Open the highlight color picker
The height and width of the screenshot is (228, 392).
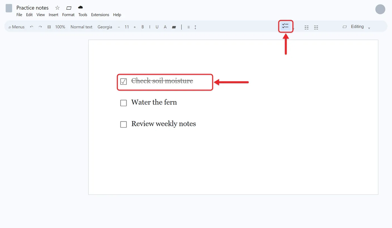click(x=174, y=27)
